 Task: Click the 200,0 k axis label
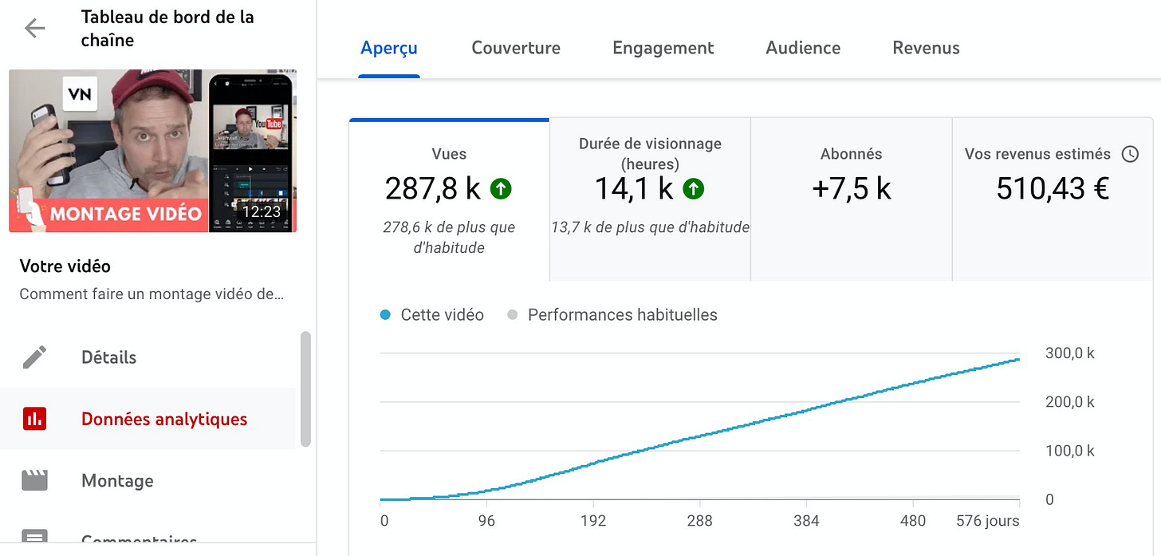coord(1070,402)
